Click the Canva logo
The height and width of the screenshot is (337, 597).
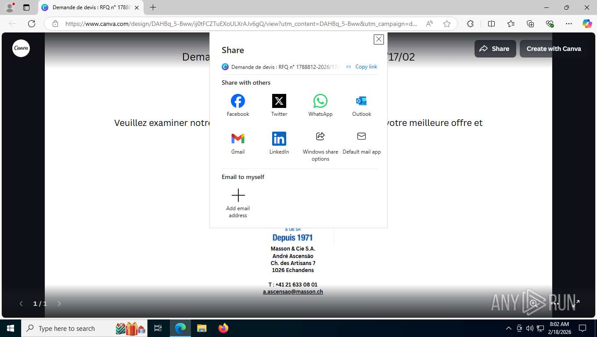(x=21, y=48)
